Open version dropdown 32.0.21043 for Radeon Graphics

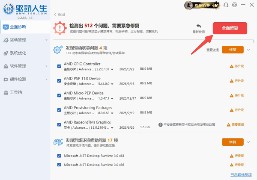pyautogui.click(x=112, y=128)
